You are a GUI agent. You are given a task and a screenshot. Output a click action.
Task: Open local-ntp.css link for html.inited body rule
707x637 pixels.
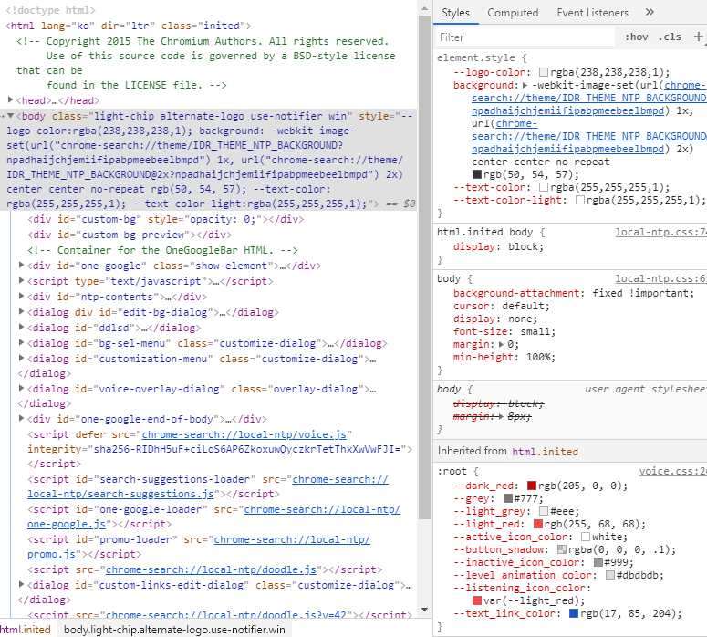(661, 232)
